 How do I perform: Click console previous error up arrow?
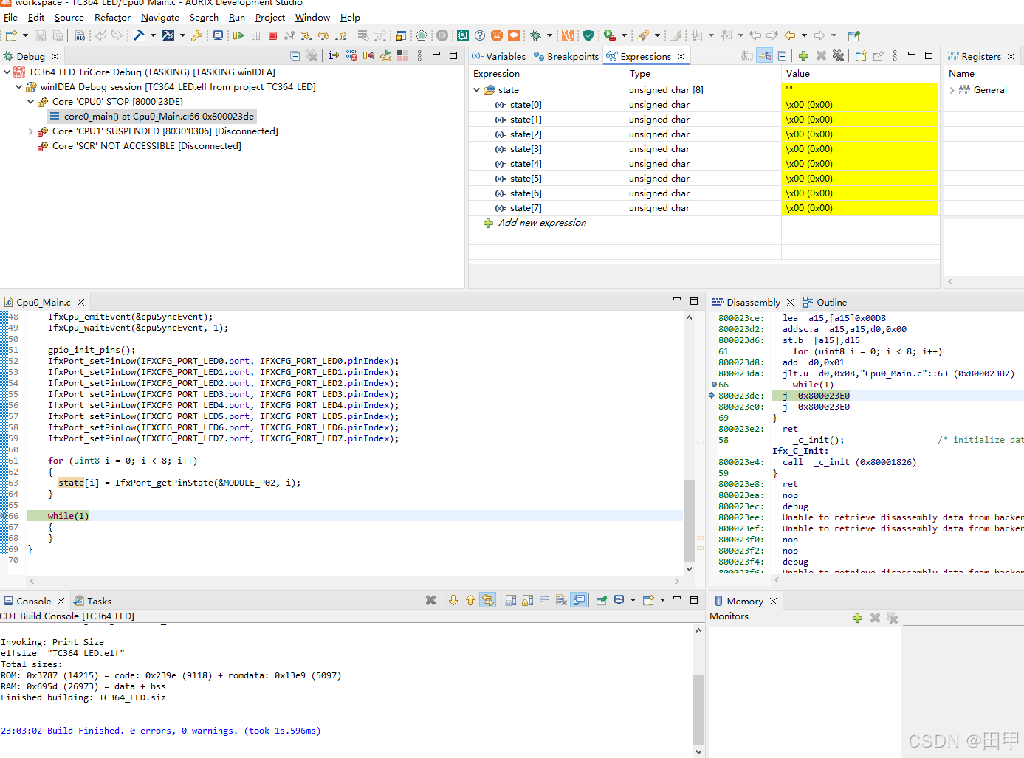click(470, 601)
